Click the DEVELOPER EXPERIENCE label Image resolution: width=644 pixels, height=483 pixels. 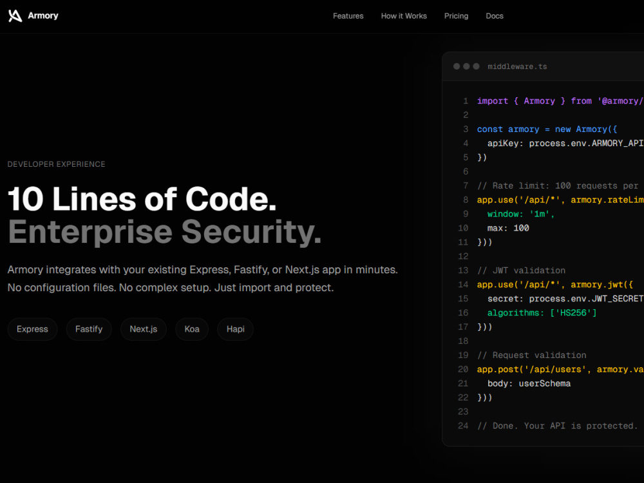(x=56, y=164)
